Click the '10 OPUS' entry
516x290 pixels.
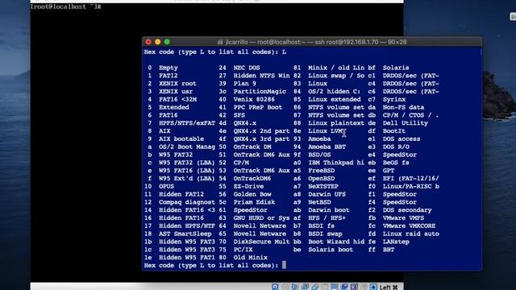pyautogui.click(x=160, y=186)
